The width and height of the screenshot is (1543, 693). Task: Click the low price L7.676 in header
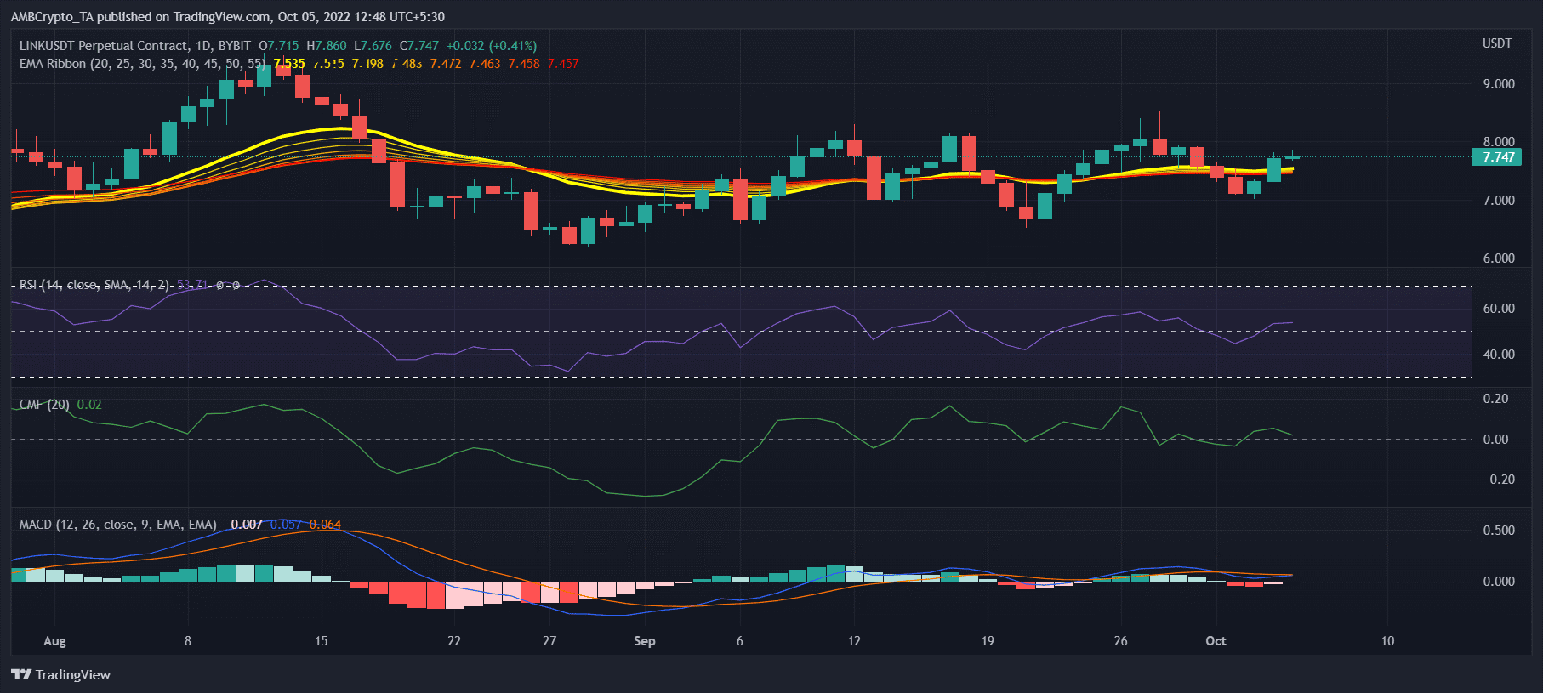pos(373,46)
